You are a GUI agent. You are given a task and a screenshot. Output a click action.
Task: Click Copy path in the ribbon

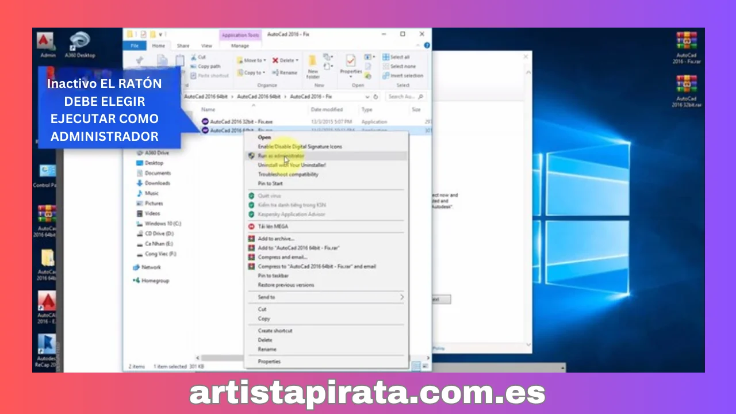[x=205, y=66]
